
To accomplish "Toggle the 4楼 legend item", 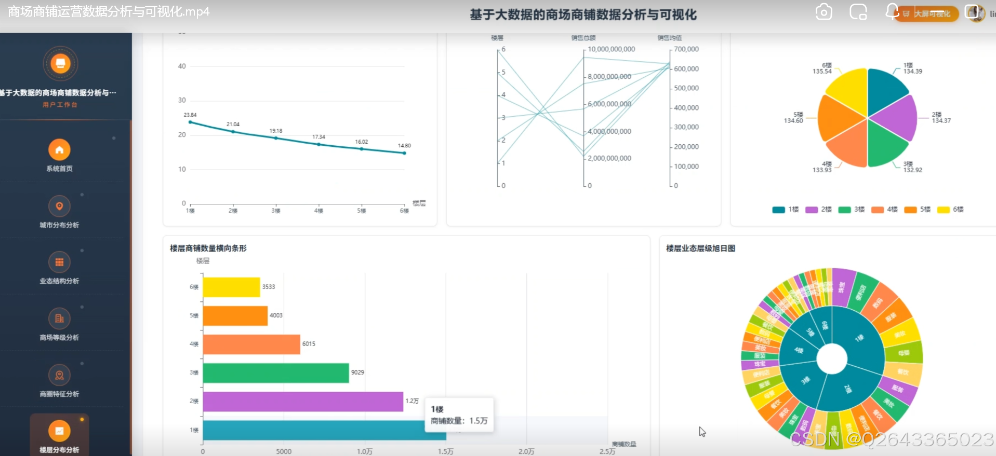I will point(884,210).
